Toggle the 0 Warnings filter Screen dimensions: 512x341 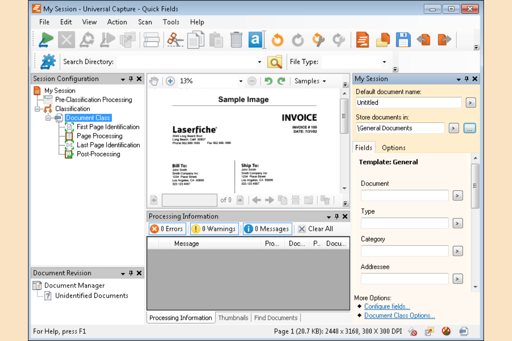pos(214,229)
